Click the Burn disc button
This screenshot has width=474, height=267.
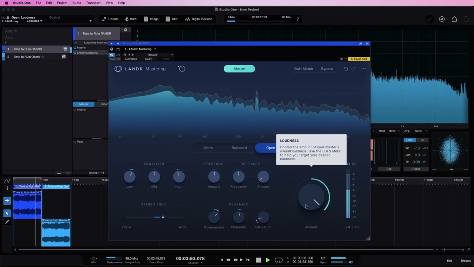click(x=131, y=19)
